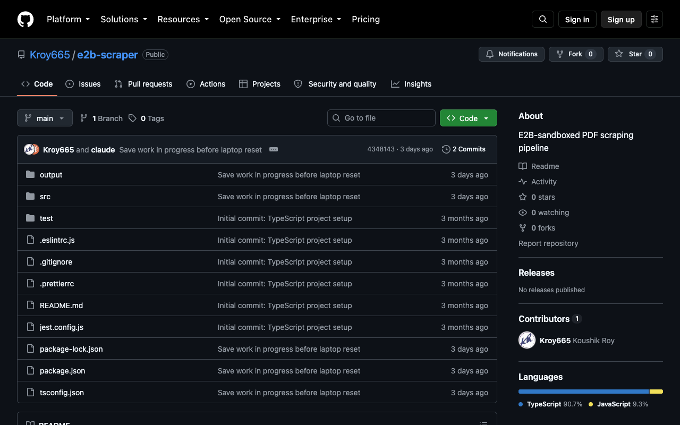Fork the repository with Fork button
Screen dimensions: 680x425
point(576,54)
